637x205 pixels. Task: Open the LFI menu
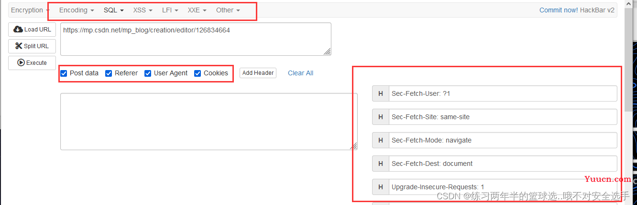click(x=170, y=10)
